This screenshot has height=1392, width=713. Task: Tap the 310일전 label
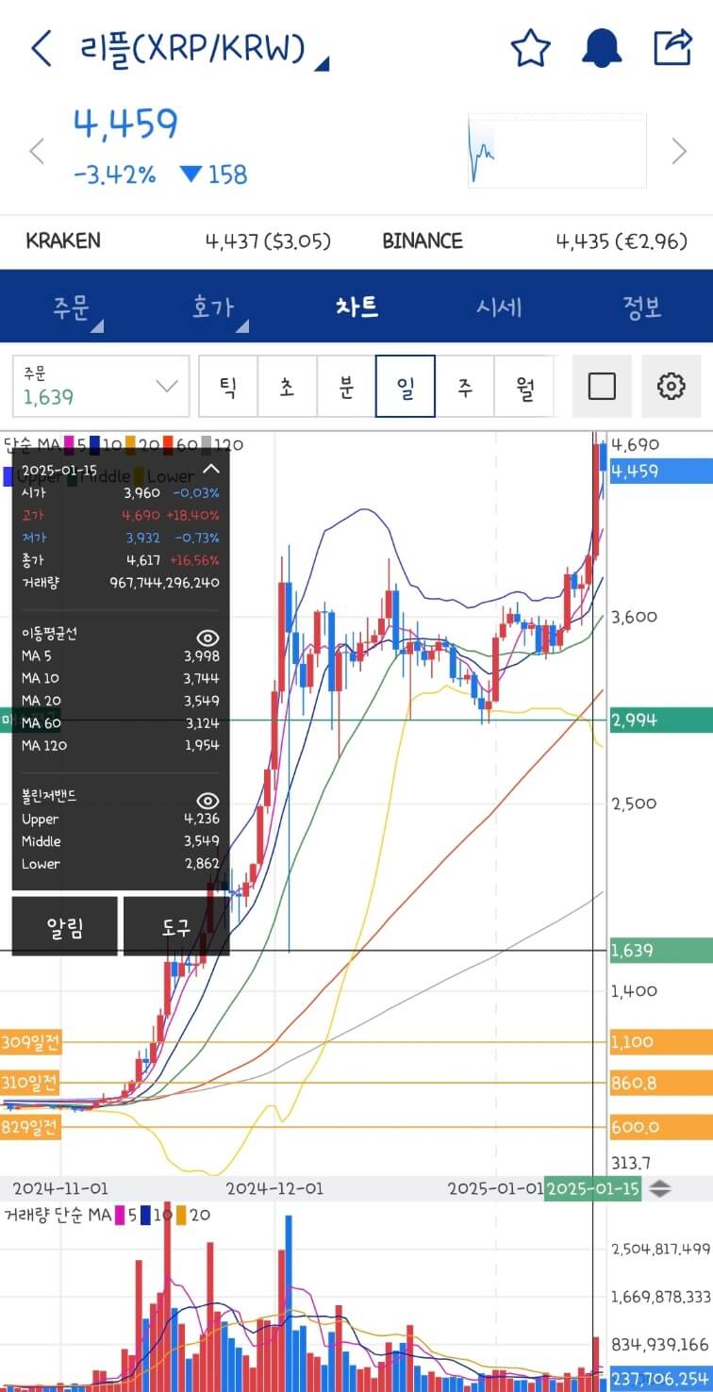coord(30,1084)
